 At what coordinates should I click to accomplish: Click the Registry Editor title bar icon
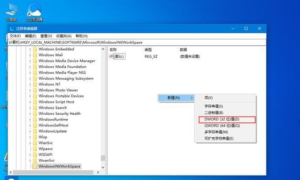click(x=12, y=29)
